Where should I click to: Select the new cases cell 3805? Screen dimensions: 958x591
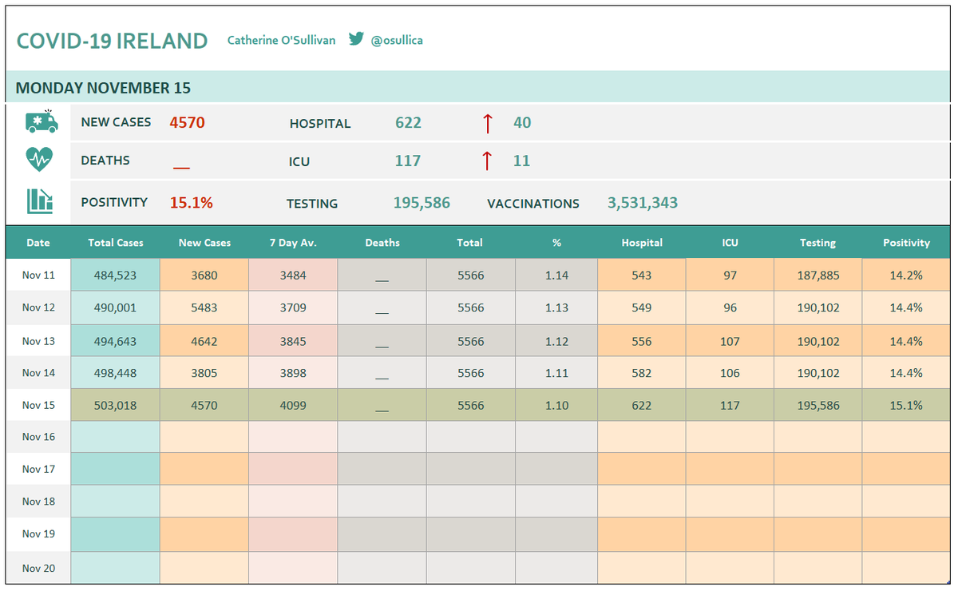(x=204, y=373)
